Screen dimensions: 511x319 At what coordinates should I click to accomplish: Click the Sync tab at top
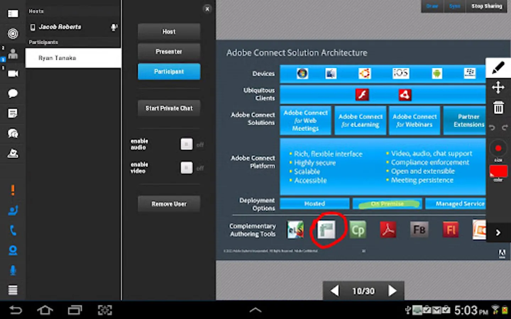coord(455,6)
